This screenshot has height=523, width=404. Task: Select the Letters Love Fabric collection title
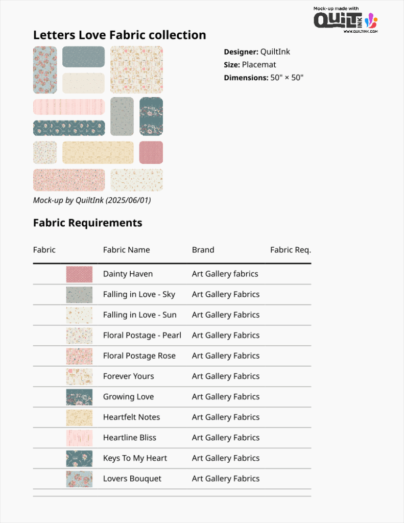coord(120,35)
